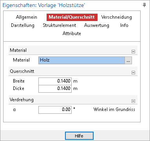Click the Material field showing Holz

click(81, 60)
